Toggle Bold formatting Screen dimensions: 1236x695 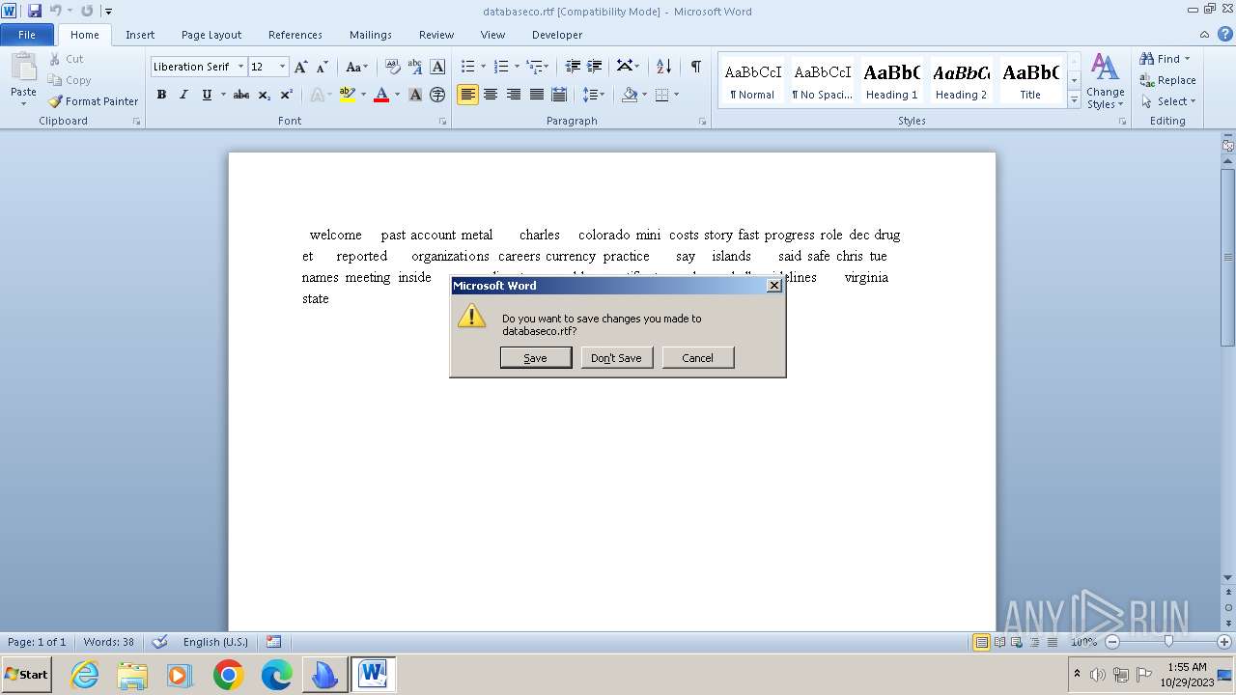(161, 95)
